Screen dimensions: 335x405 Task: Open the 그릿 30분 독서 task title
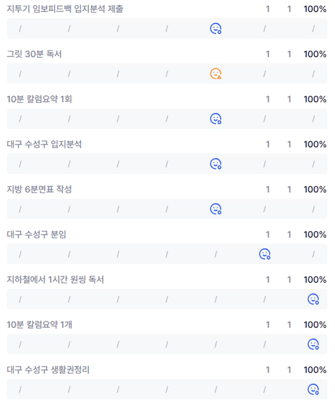[x=34, y=54]
